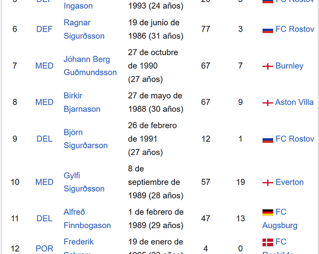The image size is (319, 254).
Task: Click the DEL position link for Alfreð Finnbogason
Action: pos(44,218)
